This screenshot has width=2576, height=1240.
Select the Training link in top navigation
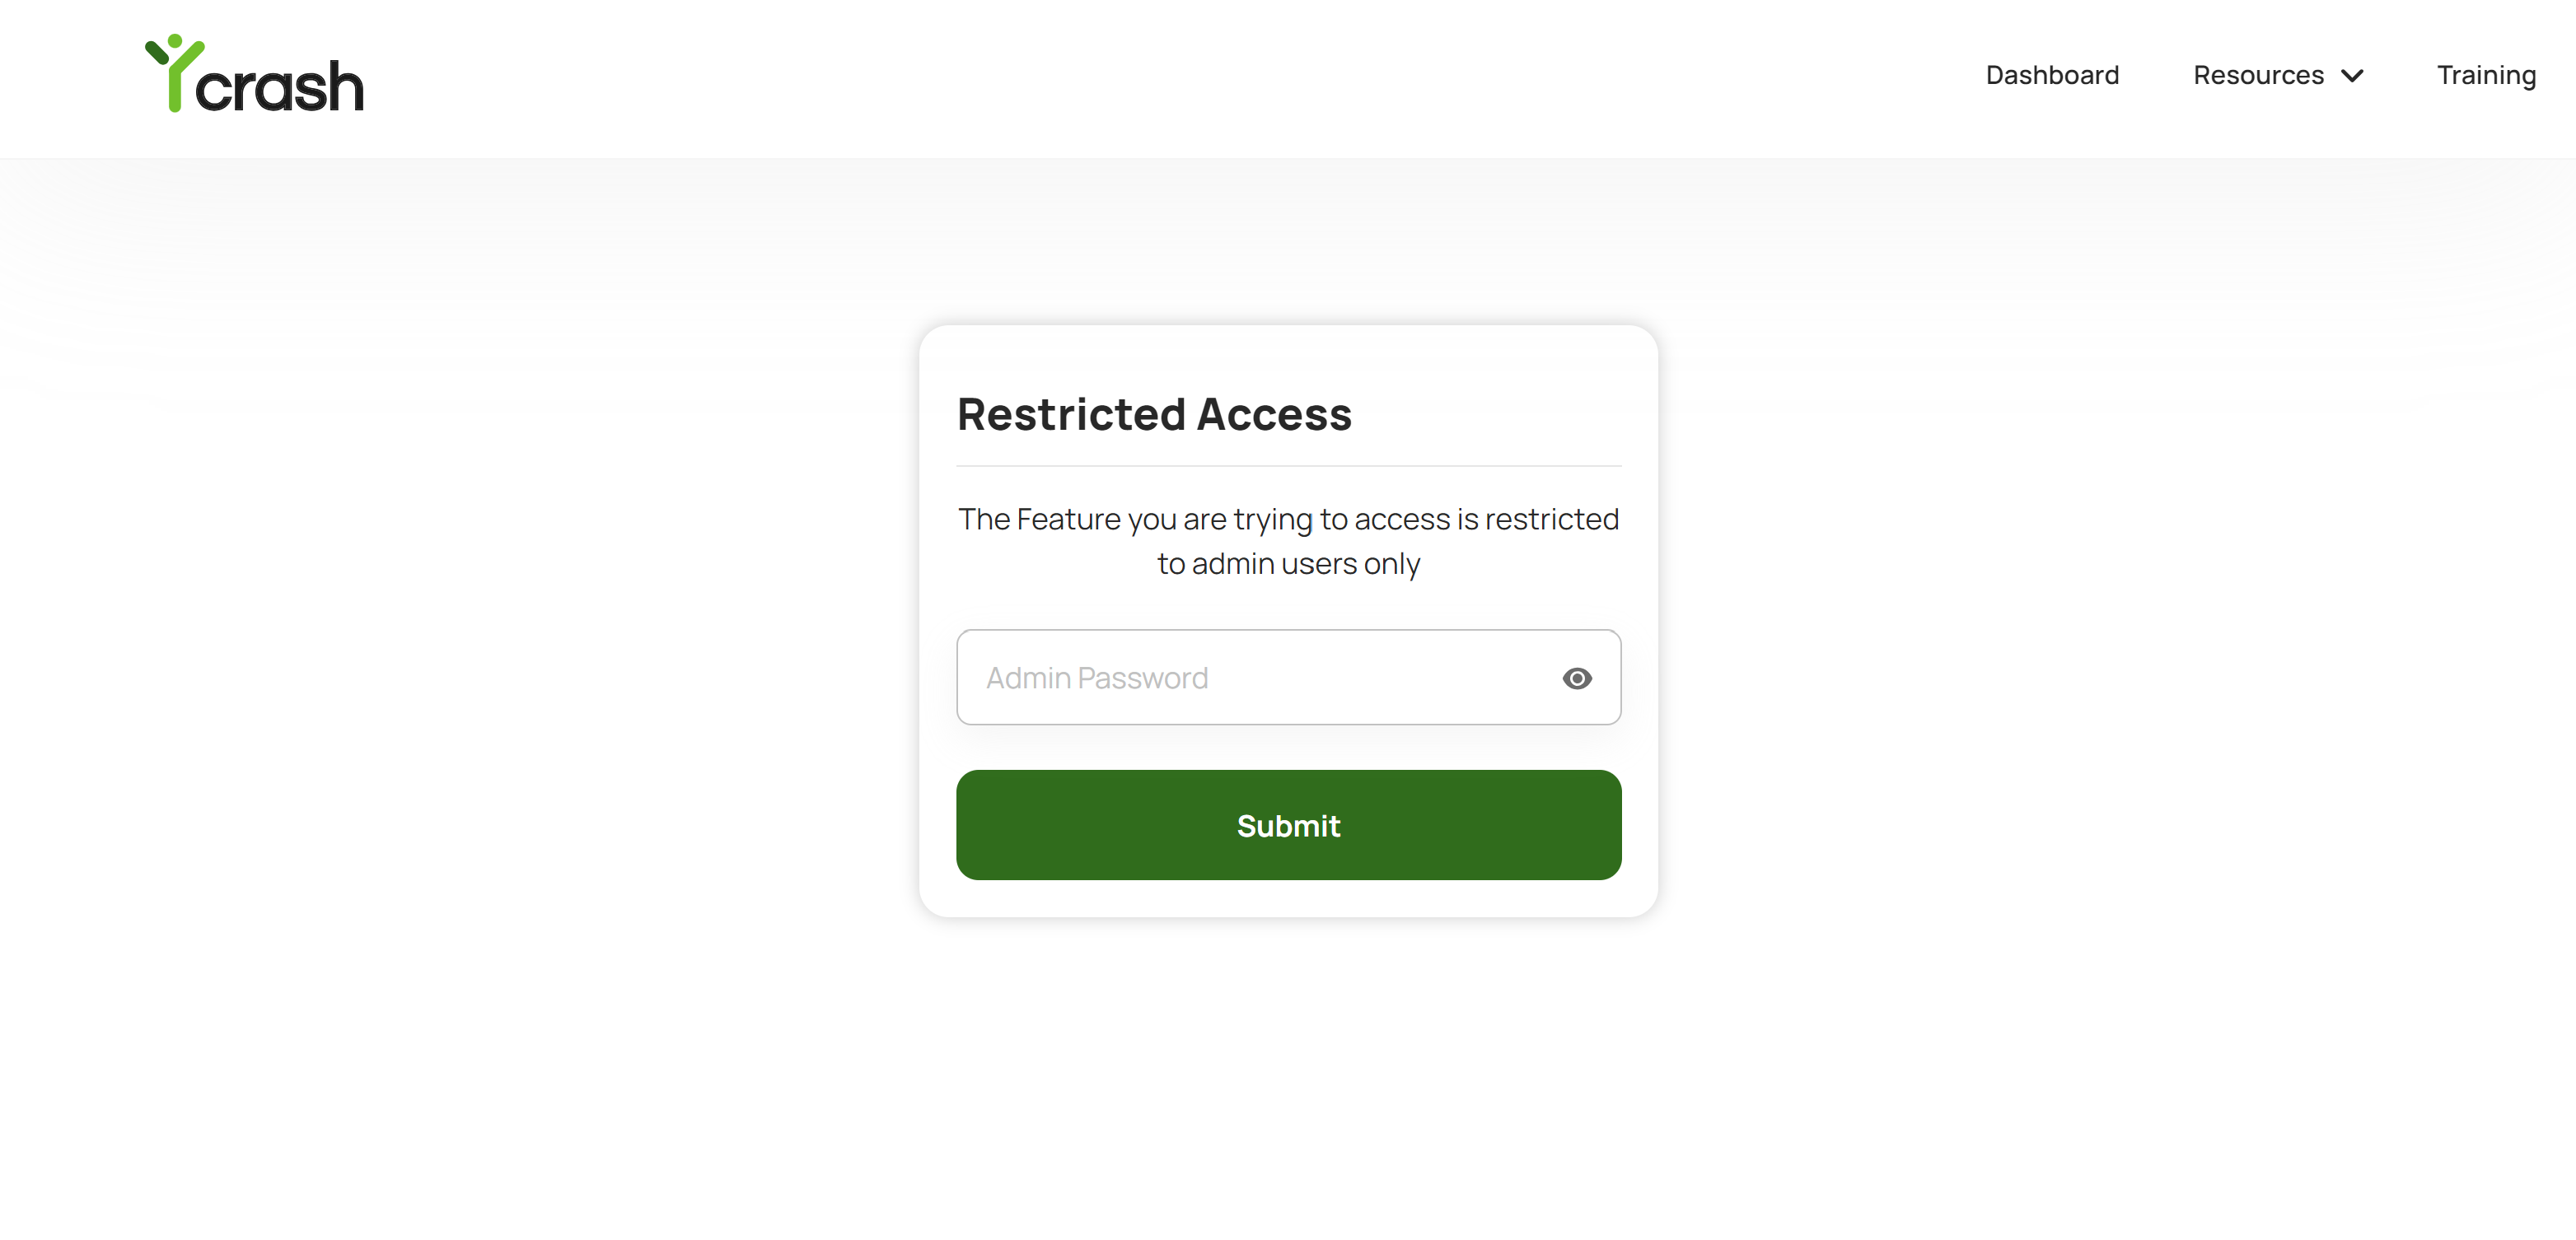coord(2486,76)
